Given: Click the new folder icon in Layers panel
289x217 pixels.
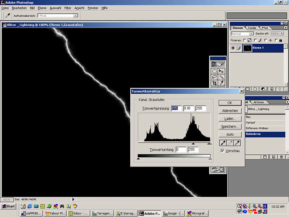Looking at the screenshot, I should (x=255, y=89).
